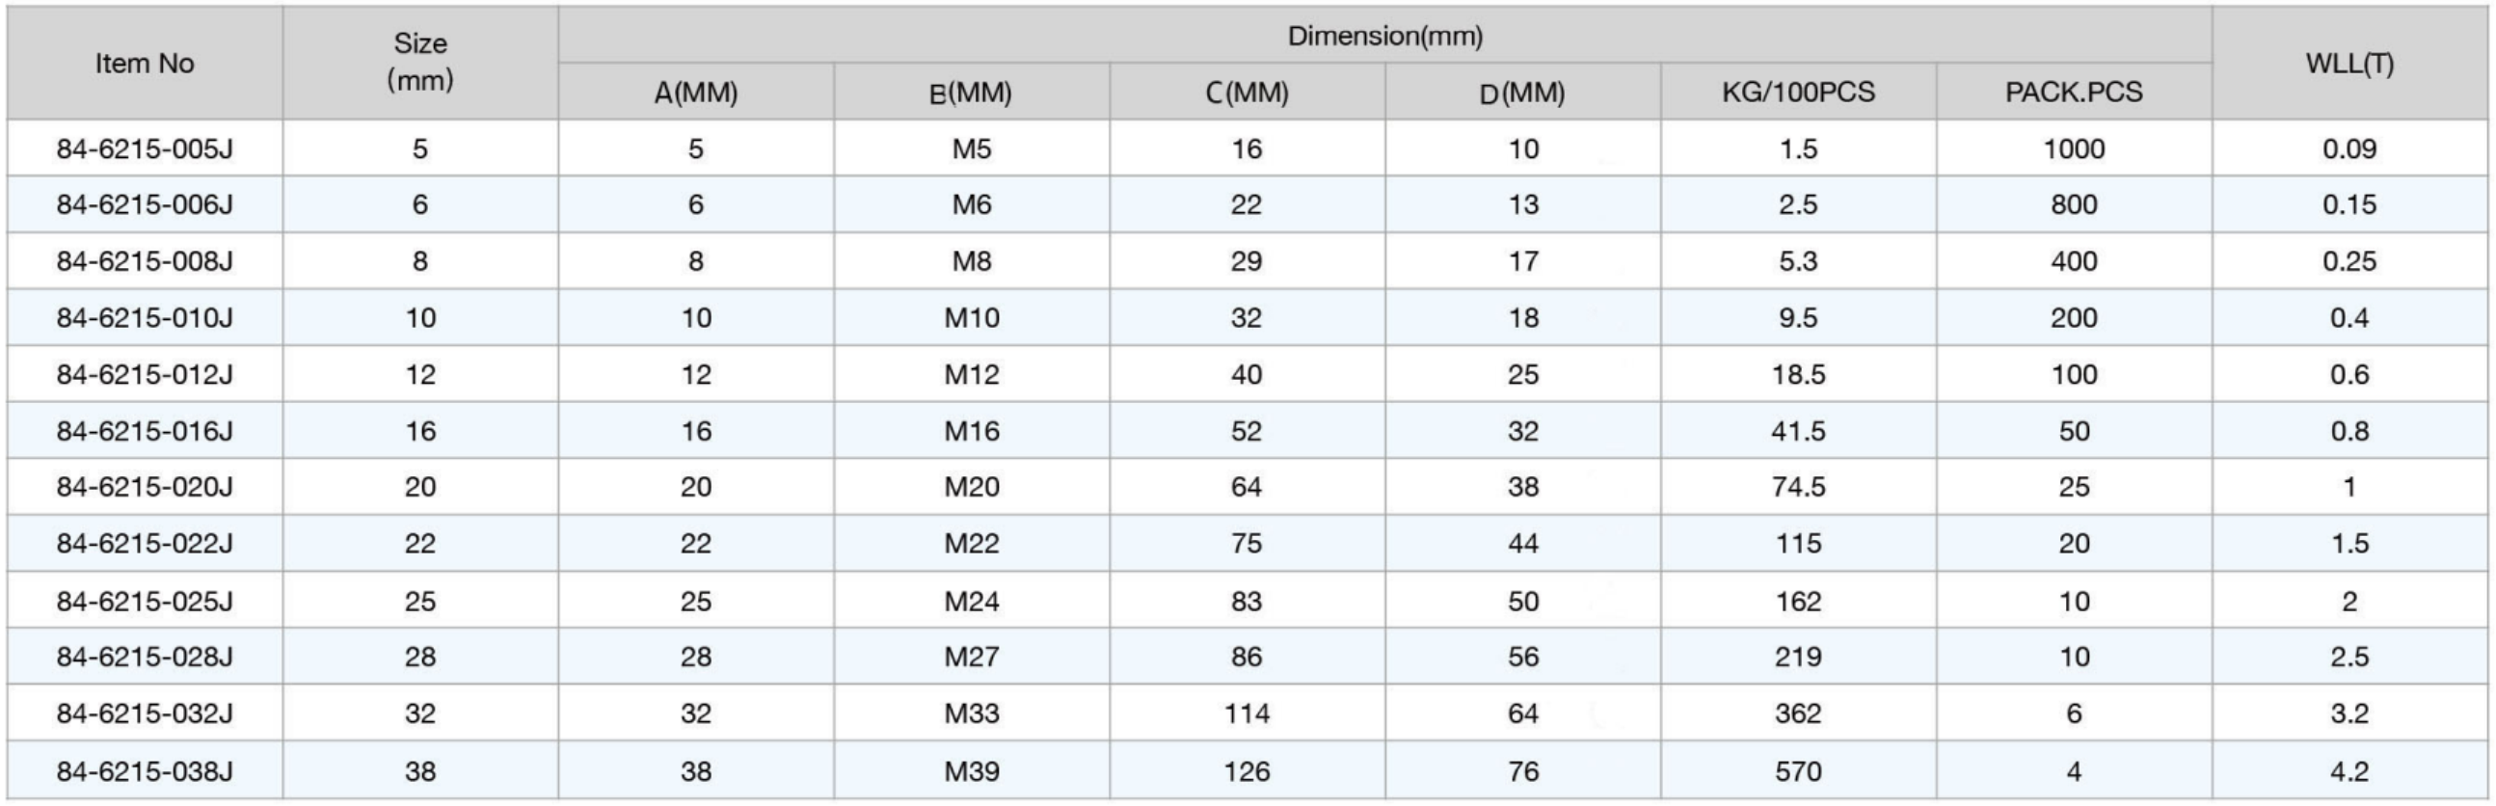This screenshot has height=806, width=2496.
Task: Select item number 84-6215-005J
Action: [145, 148]
